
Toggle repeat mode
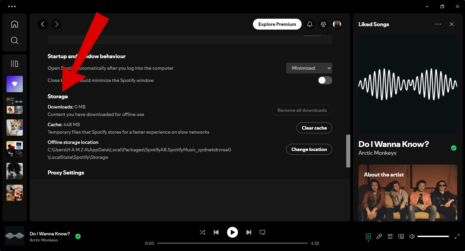click(262, 232)
